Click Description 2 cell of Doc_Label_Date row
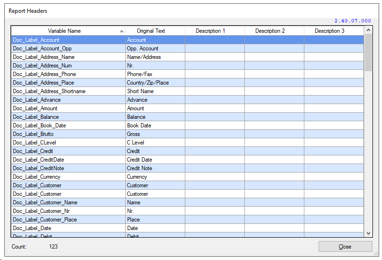 point(274,228)
